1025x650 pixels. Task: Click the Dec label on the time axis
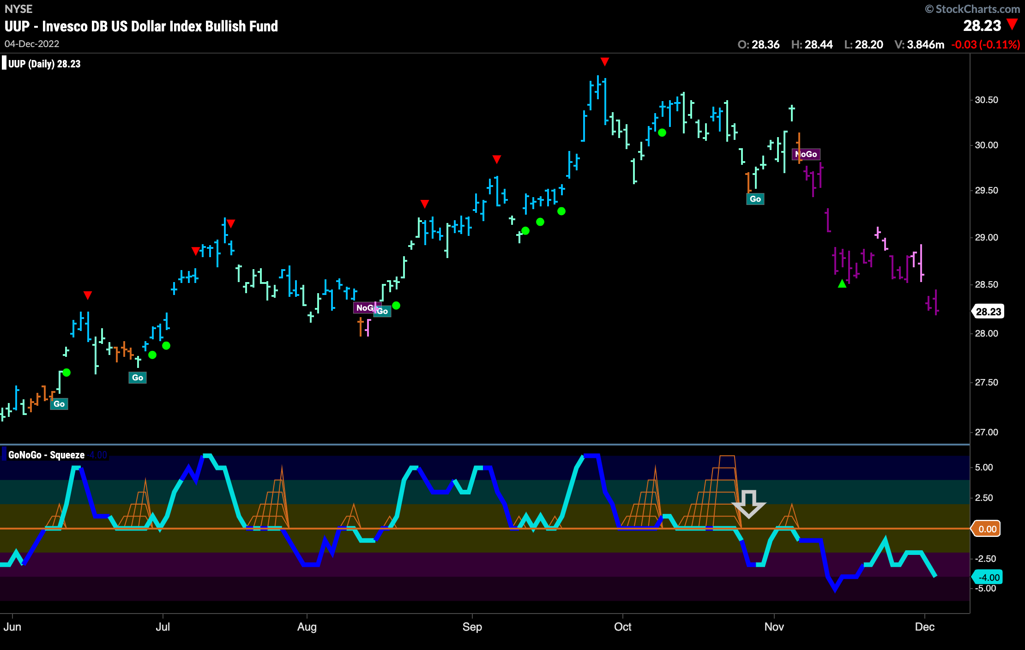[x=925, y=627]
